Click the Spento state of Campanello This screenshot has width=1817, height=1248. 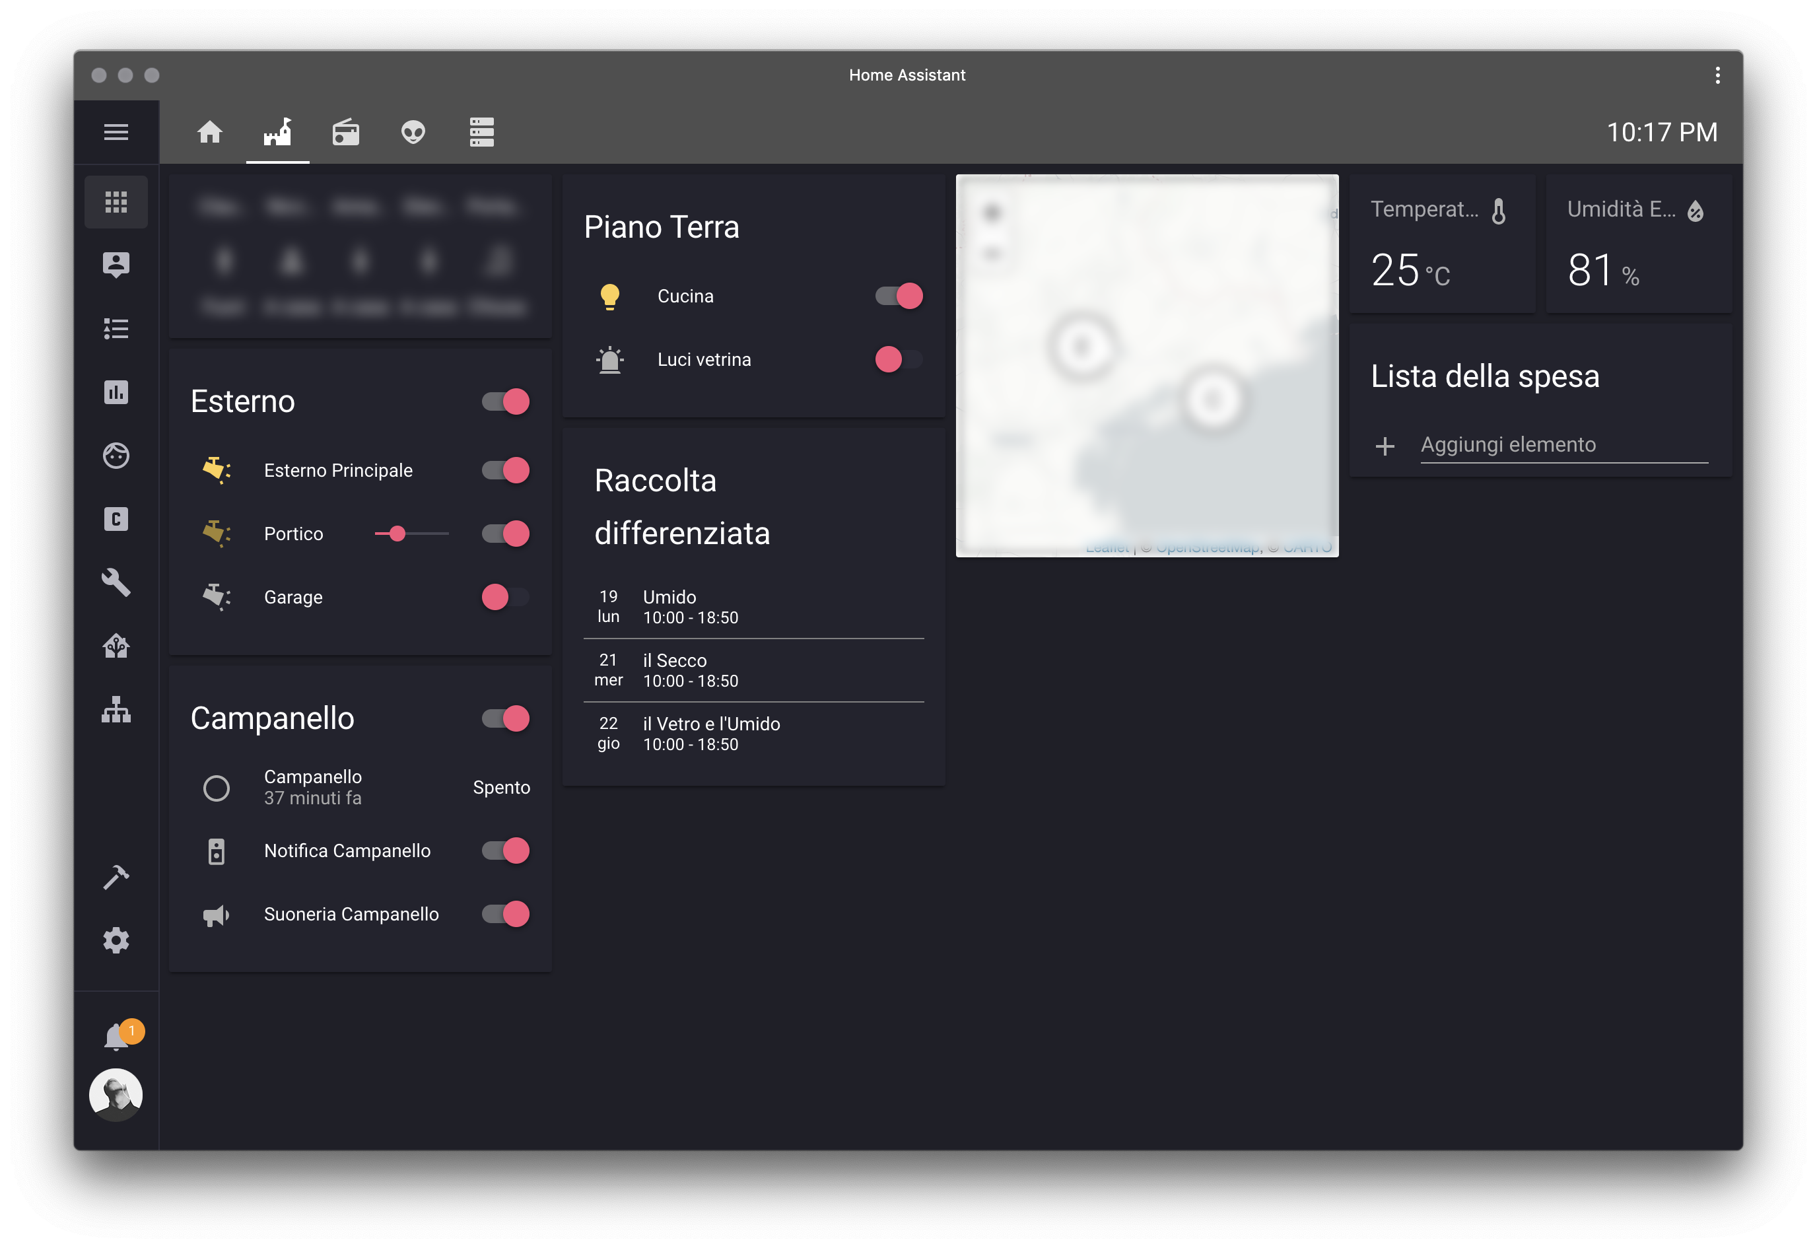point(501,787)
